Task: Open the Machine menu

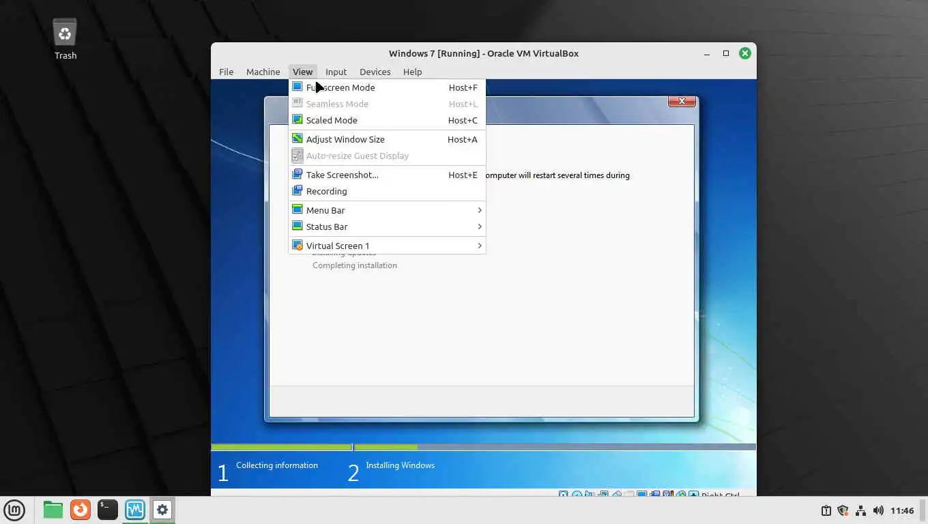Action: 263,72
